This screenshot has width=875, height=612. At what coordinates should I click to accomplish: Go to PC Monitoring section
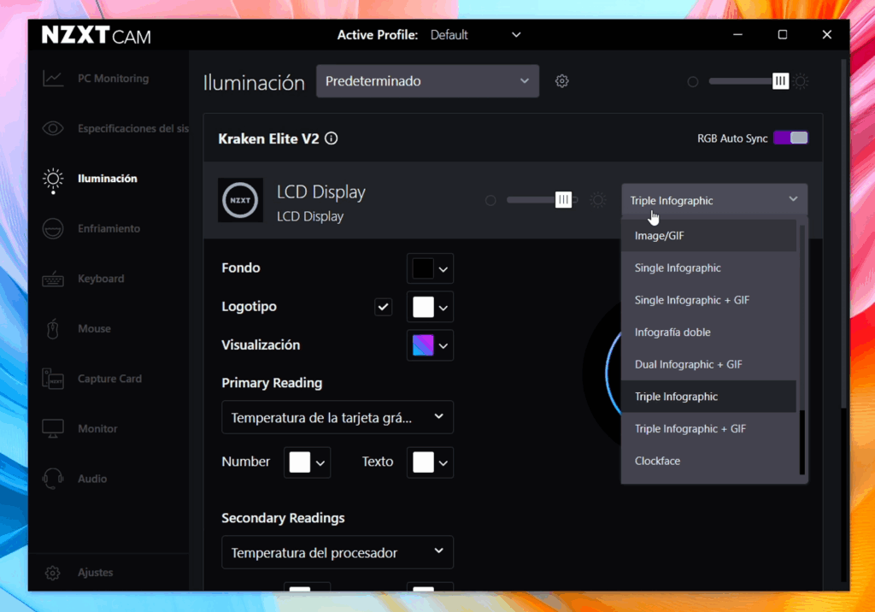pos(114,78)
